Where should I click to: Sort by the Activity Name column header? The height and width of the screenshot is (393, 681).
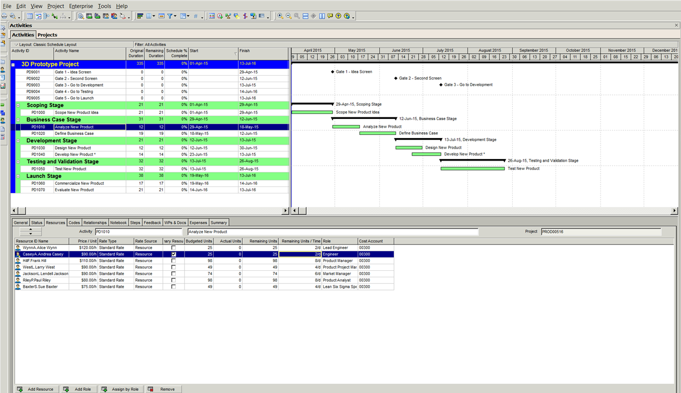(x=90, y=53)
